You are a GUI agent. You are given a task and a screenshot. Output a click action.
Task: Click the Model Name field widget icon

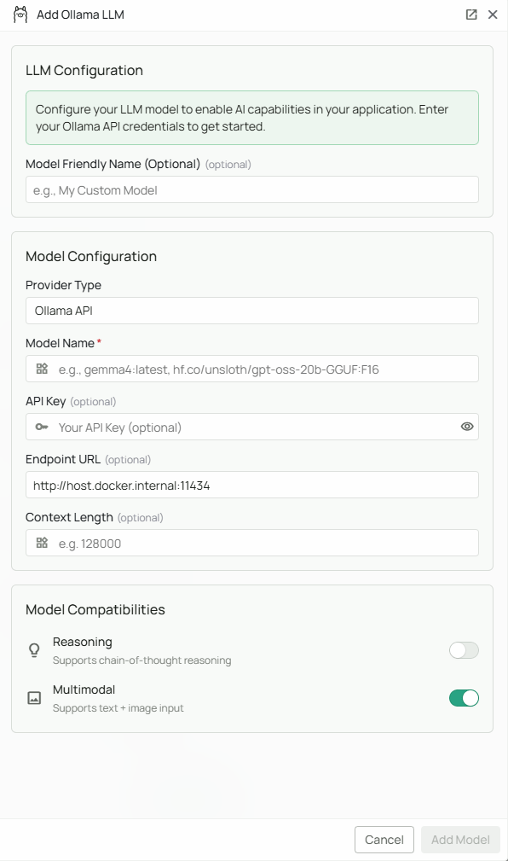(43, 369)
